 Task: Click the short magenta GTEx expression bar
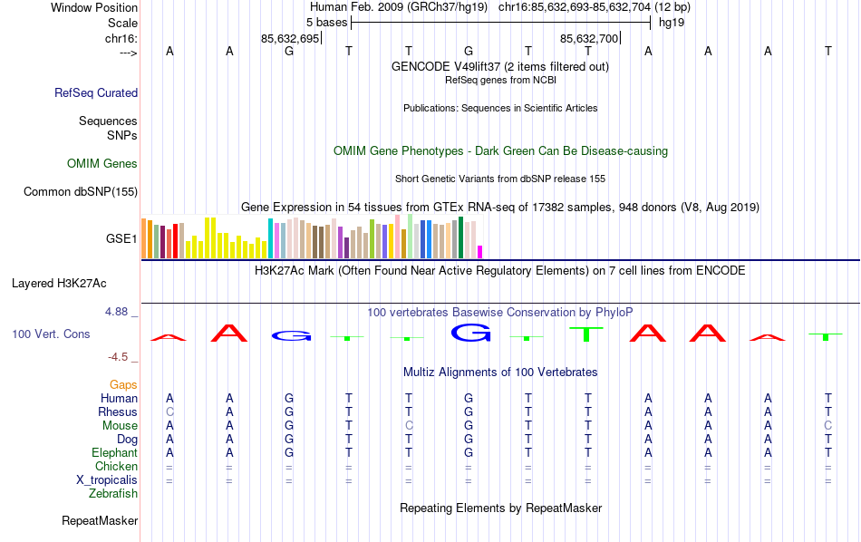click(x=480, y=252)
